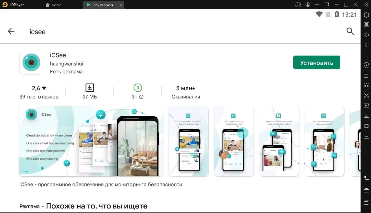Viewport: 371px width, 213px height.
Task: Start video recording from the sidebar
Action: pos(366,106)
